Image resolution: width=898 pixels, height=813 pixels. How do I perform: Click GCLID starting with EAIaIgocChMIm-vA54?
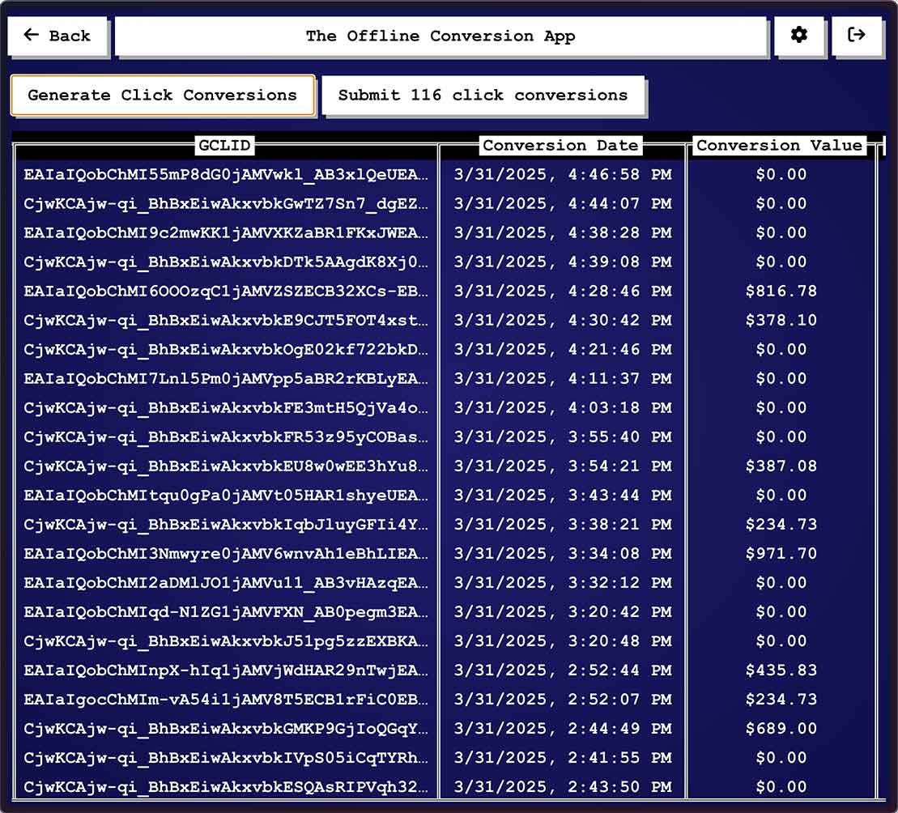226,700
